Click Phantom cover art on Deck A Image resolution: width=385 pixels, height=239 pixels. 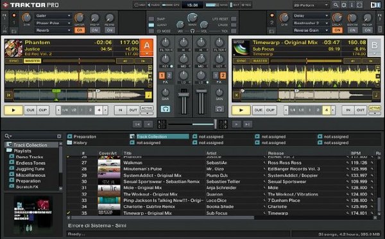13,48
